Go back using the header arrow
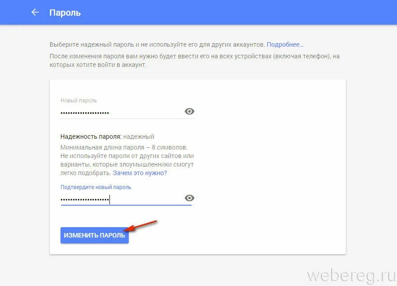 35,12
